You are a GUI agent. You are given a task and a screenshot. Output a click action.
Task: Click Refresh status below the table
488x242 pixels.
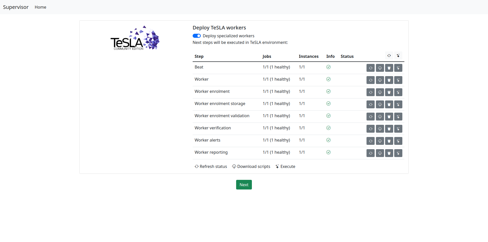[x=211, y=166]
